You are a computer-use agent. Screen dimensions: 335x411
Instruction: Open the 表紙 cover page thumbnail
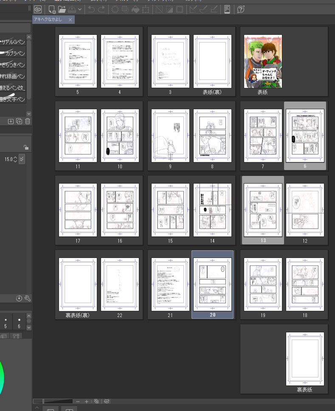click(263, 61)
